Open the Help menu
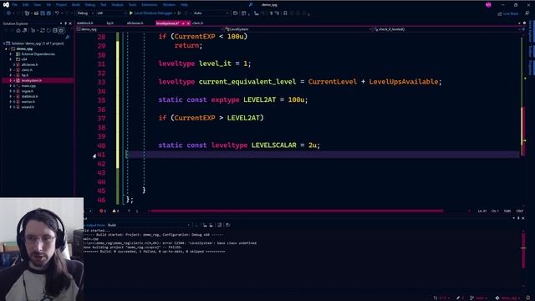 click(x=184, y=5)
